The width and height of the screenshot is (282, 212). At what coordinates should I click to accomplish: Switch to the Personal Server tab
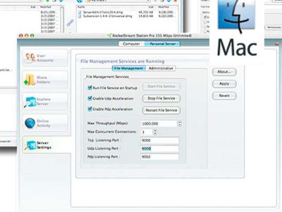pyautogui.click(x=162, y=44)
